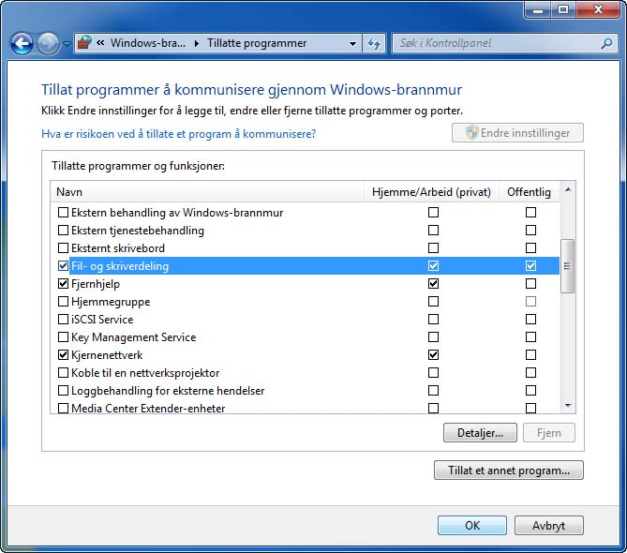
Task: Toggle private checkbox for Kjernenettverk
Action: (x=433, y=354)
